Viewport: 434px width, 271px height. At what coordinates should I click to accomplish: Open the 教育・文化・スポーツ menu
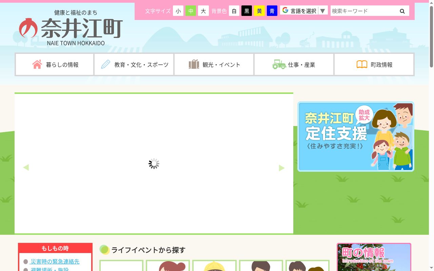click(134, 64)
